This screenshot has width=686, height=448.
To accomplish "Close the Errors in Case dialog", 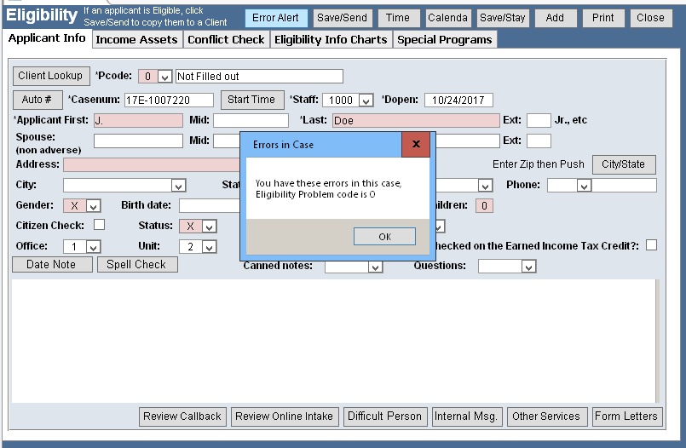I will click(x=416, y=145).
